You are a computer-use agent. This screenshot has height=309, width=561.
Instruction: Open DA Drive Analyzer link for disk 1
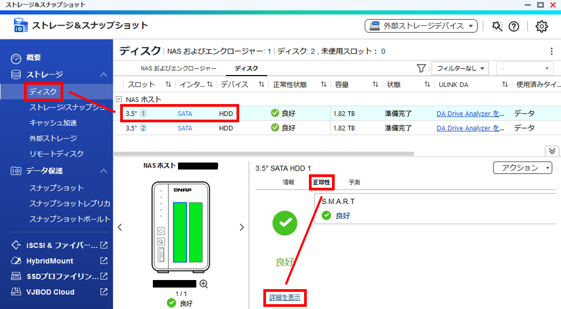click(x=470, y=114)
